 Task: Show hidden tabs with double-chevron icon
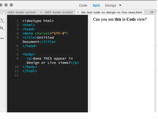click(x=152, y=12)
